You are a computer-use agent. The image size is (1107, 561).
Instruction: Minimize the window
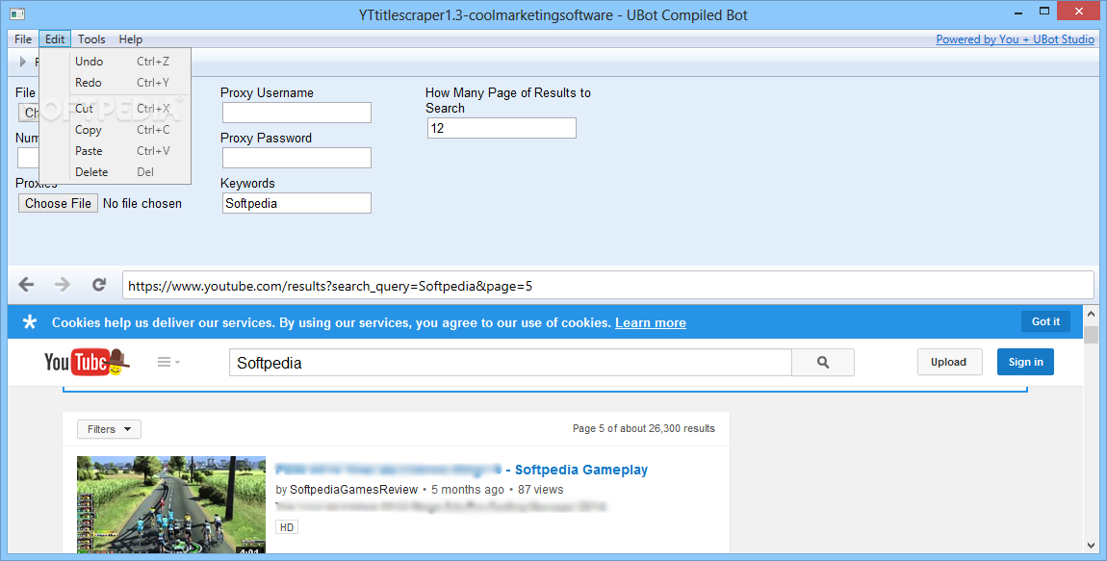tap(1018, 12)
